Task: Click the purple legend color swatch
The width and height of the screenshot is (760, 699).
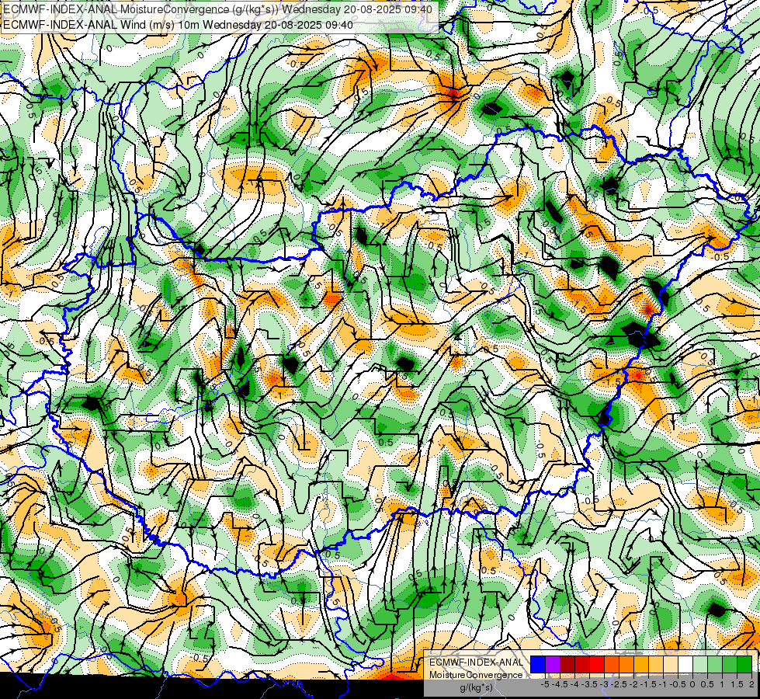Action: pos(553,664)
